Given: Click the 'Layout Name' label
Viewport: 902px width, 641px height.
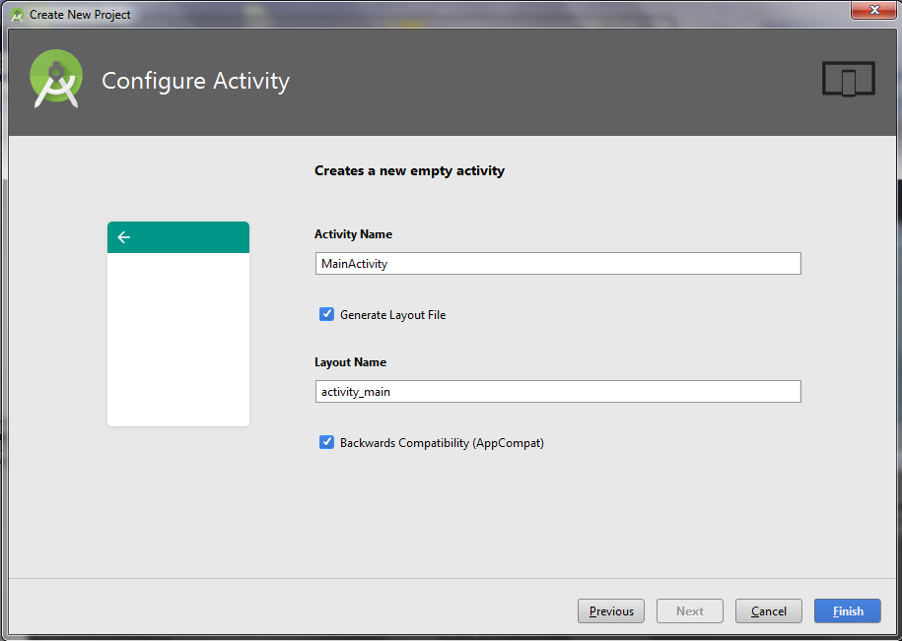Looking at the screenshot, I should coord(350,362).
